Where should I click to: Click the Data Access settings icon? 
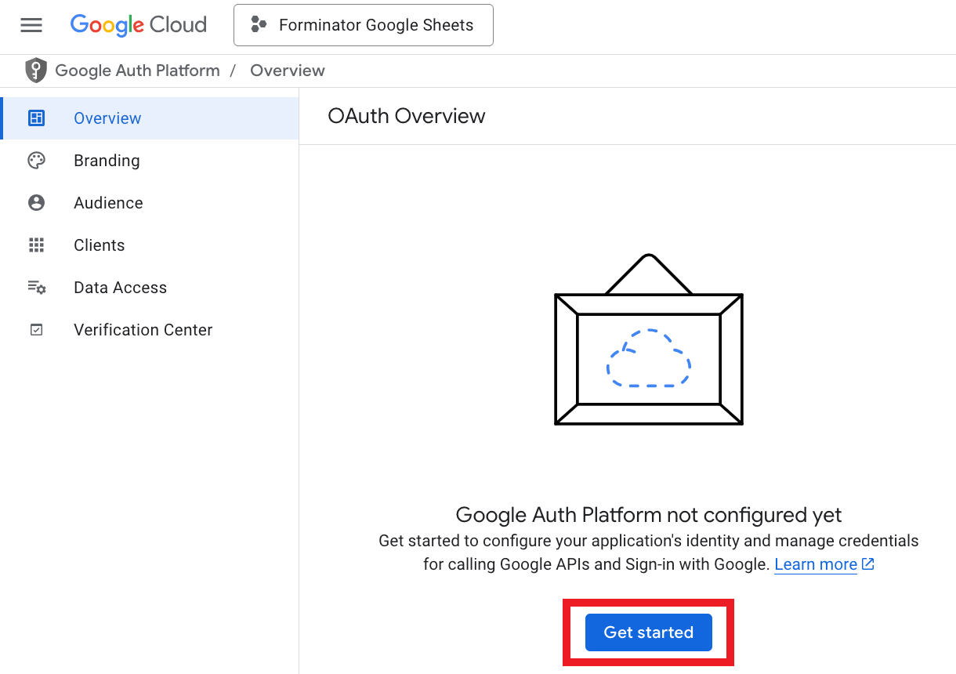pos(37,288)
